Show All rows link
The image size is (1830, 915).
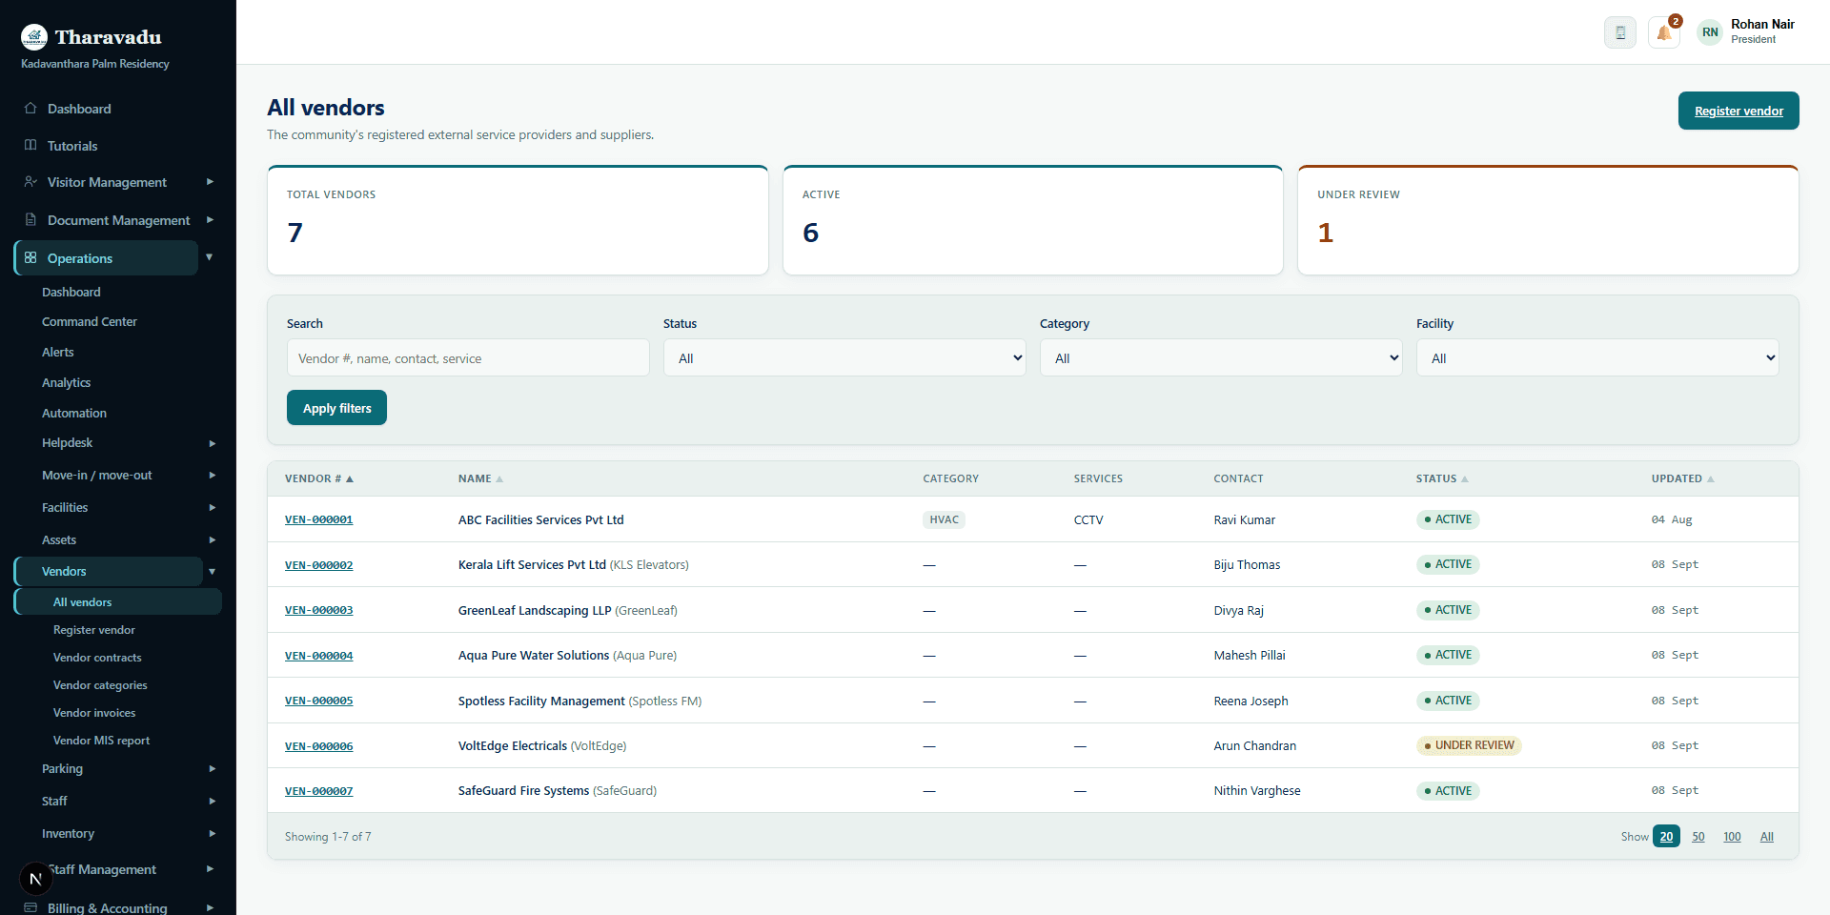pyautogui.click(x=1766, y=837)
